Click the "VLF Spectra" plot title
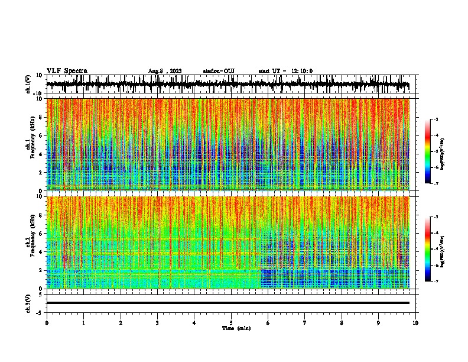Viewport: 468px width, 362px height. [x=67, y=71]
